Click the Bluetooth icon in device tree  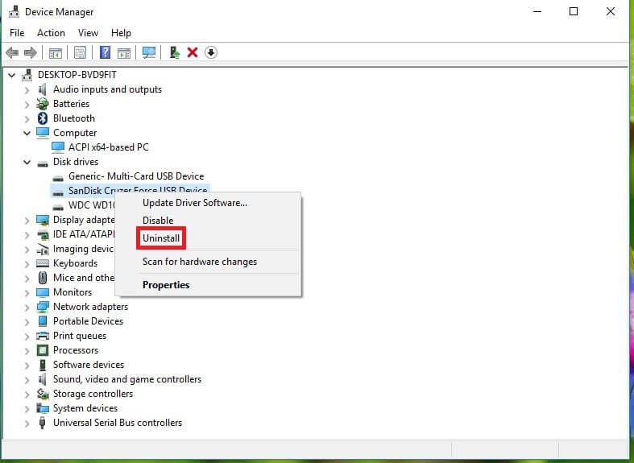click(x=43, y=118)
